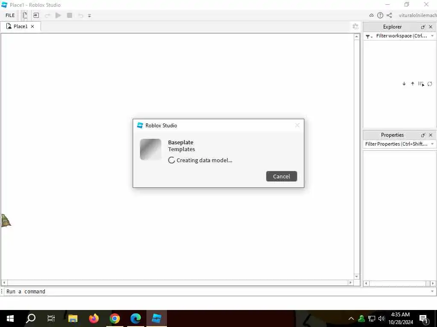This screenshot has height=327, width=437.
Task: Collapse the ribbon with the chevron icon
Action: pos(372,15)
